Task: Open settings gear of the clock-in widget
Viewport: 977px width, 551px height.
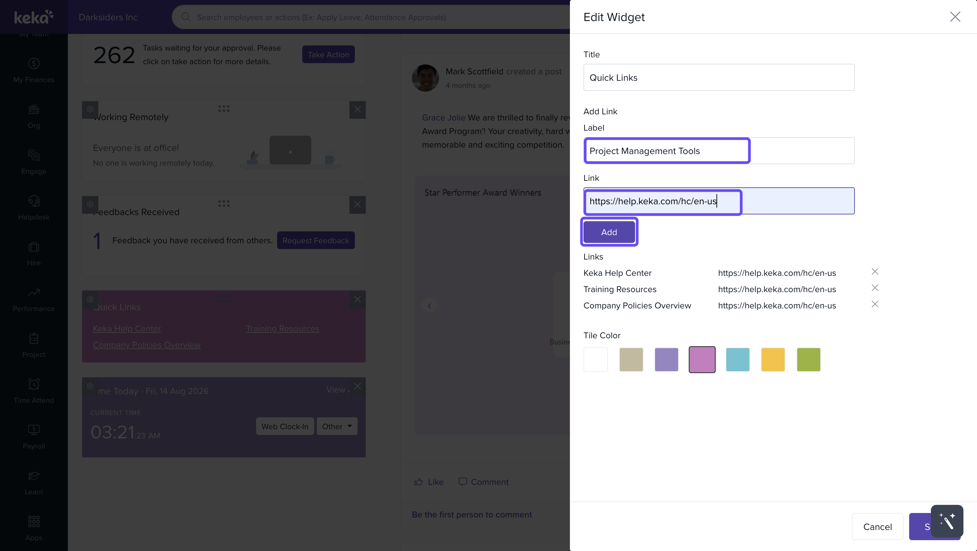Action: (90, 386)
